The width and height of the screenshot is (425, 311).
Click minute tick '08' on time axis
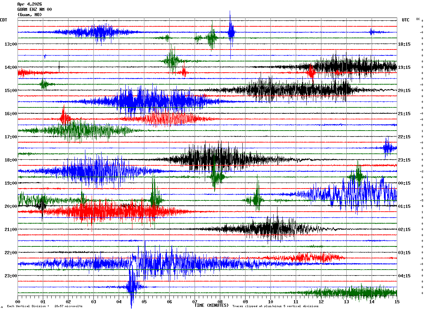pos(220,302)
